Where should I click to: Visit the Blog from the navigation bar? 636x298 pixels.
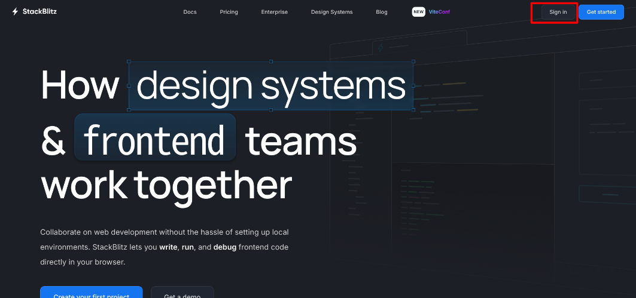(381, 12)
